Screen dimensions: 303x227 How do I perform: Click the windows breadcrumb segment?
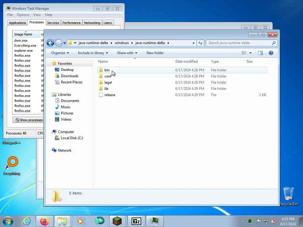coord(122,43)
